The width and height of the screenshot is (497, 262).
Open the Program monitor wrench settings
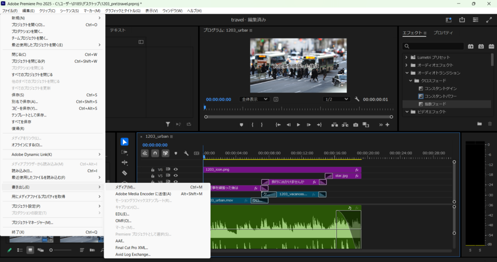(357, 99)
